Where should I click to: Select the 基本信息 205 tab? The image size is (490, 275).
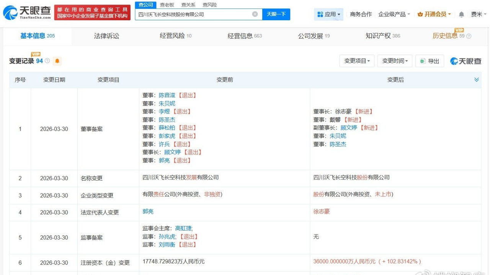38,36
